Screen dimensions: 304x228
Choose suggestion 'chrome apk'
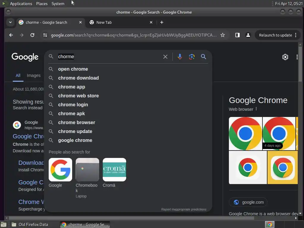(x=128, y=114)
